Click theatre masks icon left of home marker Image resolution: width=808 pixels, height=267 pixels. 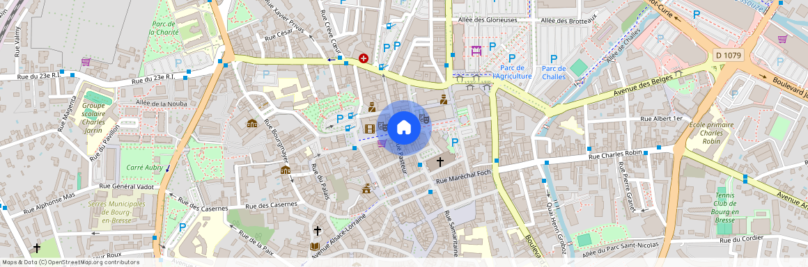click(383, 125)
